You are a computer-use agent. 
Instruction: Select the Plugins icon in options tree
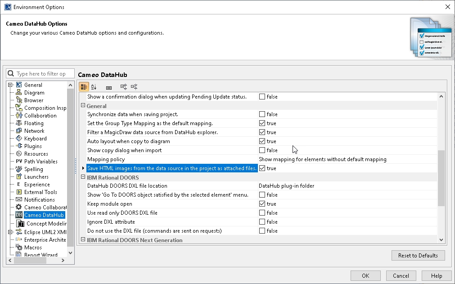19,146
